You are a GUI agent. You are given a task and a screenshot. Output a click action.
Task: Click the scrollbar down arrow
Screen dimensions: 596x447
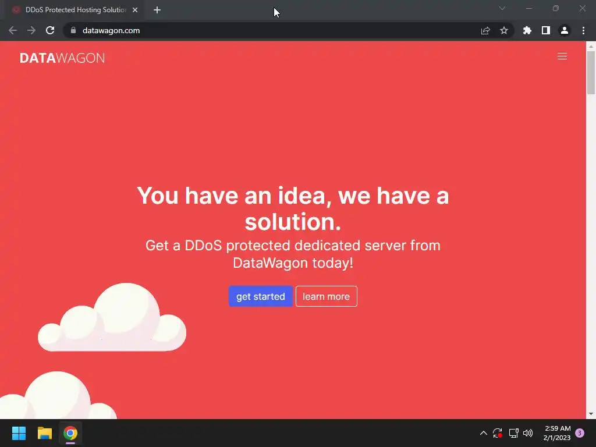coord(591,414)
